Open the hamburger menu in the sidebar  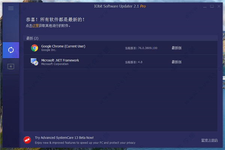click(11, 8)
